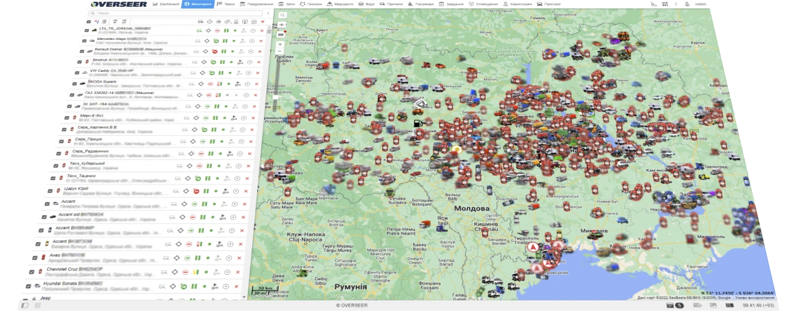This screenshot has height=311, width=797.
Task: Click the fuel station marker on map
Action: pyautogui.click(x=418, y=123)
